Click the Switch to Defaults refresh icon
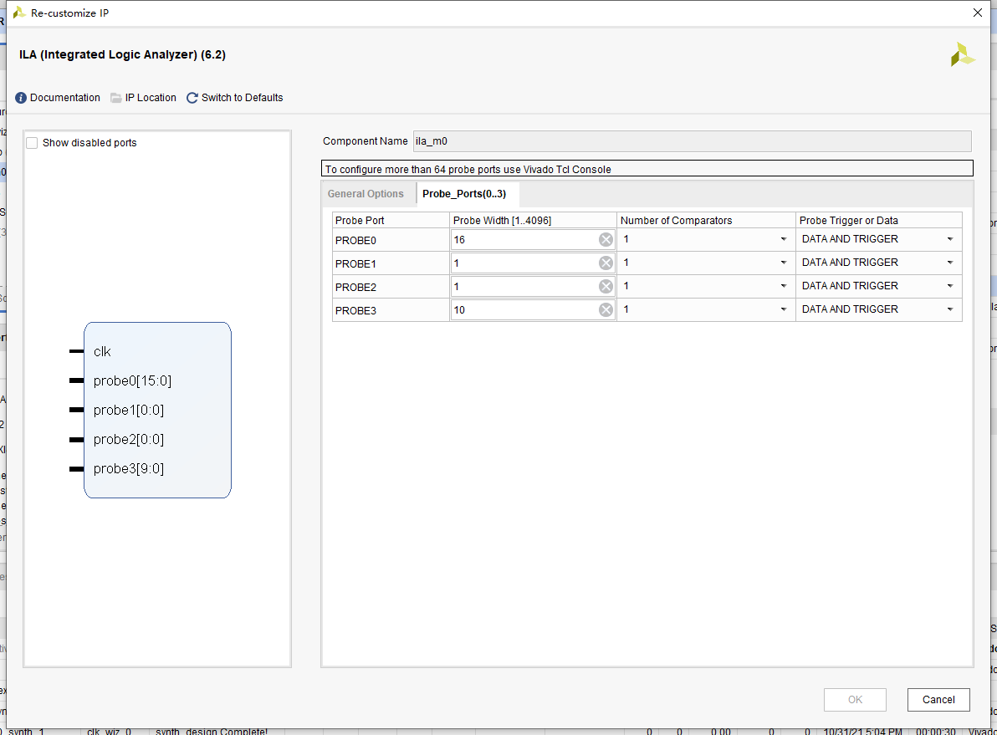997x735 pixels. click(x=192, y=98)
